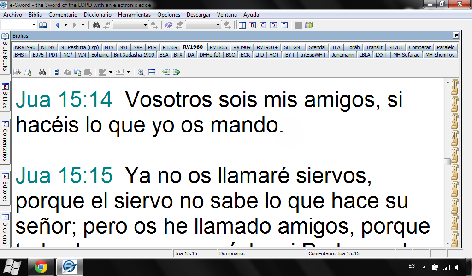Jump to chapter bookmark ribbon 1
Image resolution: width=472 pixels, height=276 pixels.
tap(454, 87)
